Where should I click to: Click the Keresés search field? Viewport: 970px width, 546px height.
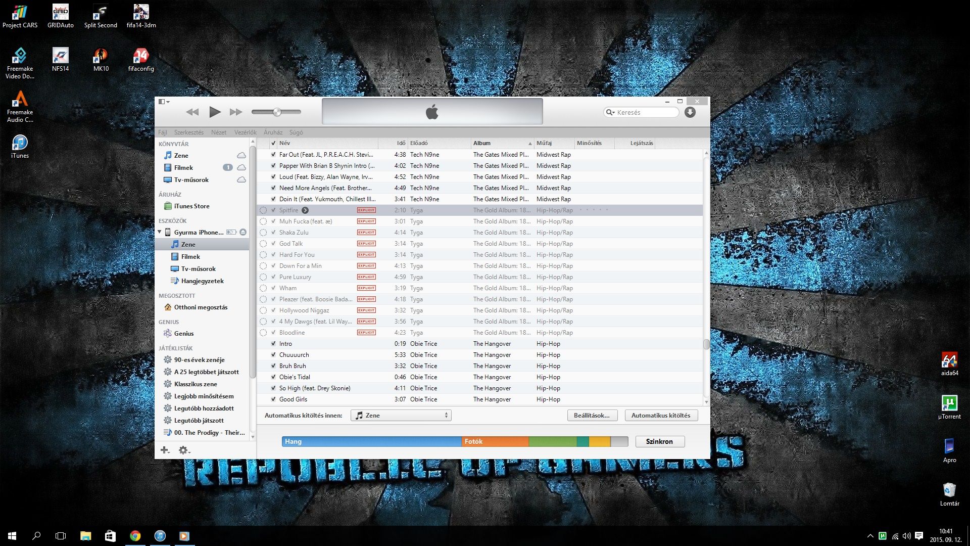(642, 112)
